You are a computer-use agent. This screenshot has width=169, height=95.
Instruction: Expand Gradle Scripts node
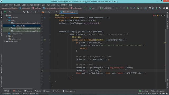click(4, 41)
